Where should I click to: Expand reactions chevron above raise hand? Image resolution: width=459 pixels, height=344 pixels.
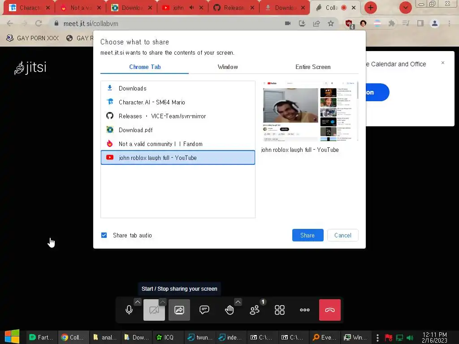(x=238, y=301)
